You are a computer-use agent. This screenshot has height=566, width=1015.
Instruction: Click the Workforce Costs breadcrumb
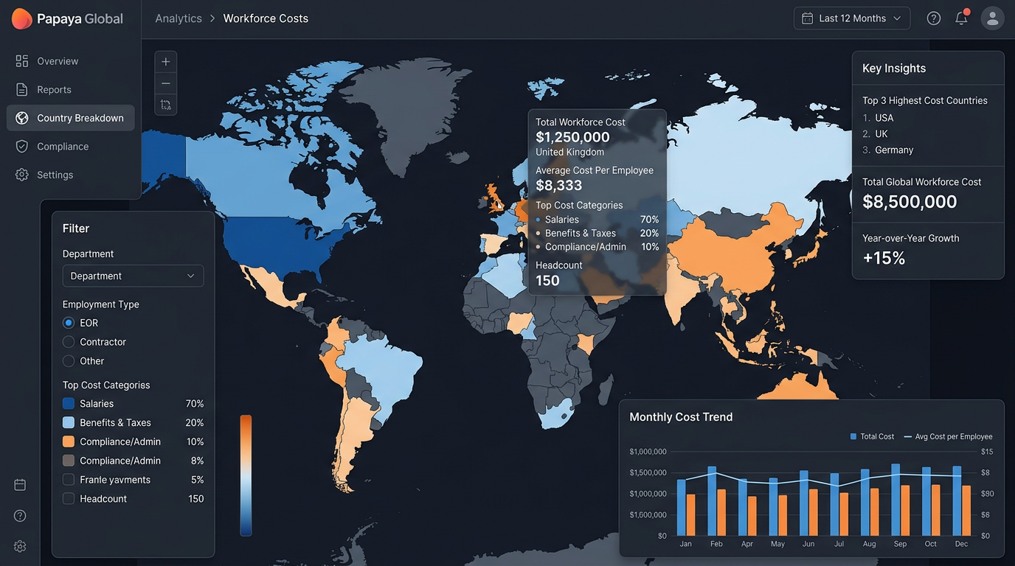(266, 18)
